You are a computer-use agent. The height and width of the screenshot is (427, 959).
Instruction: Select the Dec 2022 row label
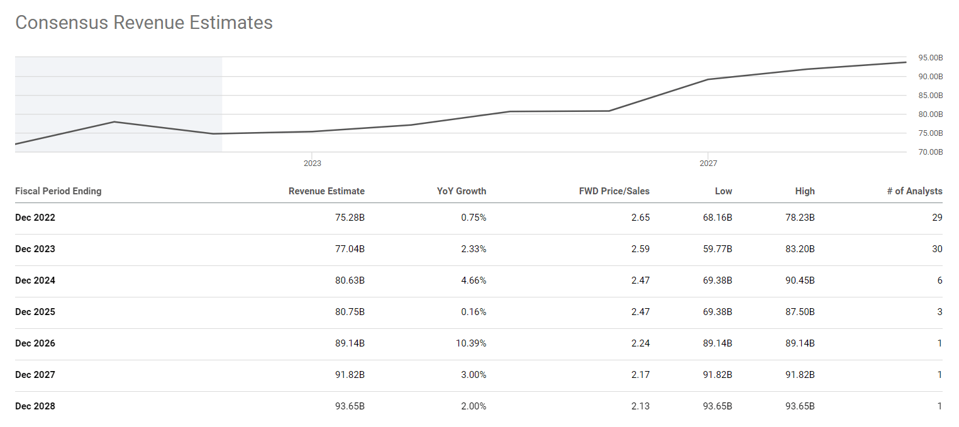[x=35, y=218]
